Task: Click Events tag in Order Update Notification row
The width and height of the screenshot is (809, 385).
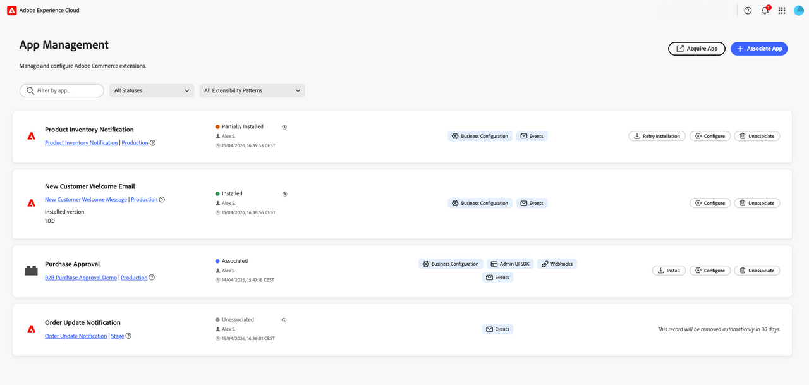Action: click(x=497, y=329)
